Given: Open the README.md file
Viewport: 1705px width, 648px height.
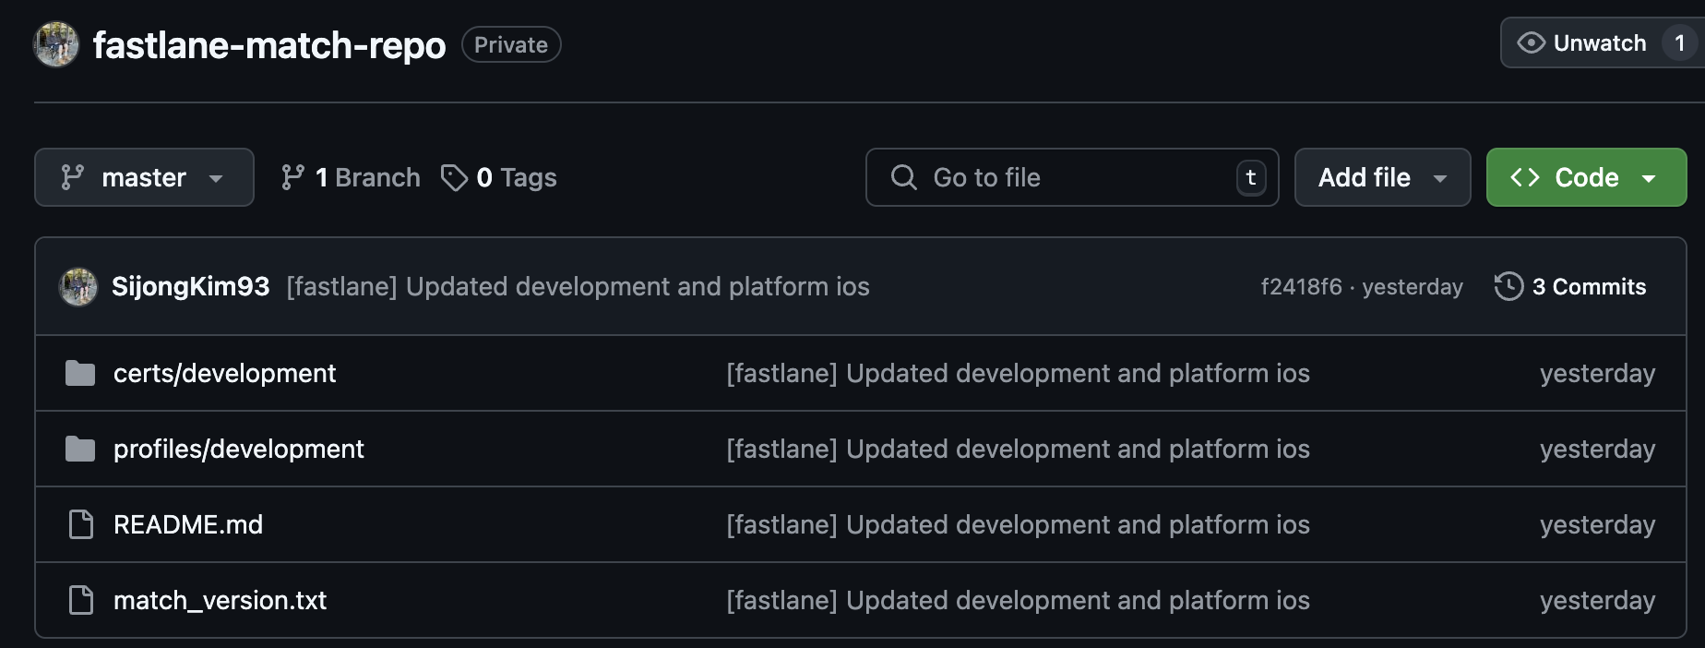Looking at the screenshot, I should tap(188, 525).
